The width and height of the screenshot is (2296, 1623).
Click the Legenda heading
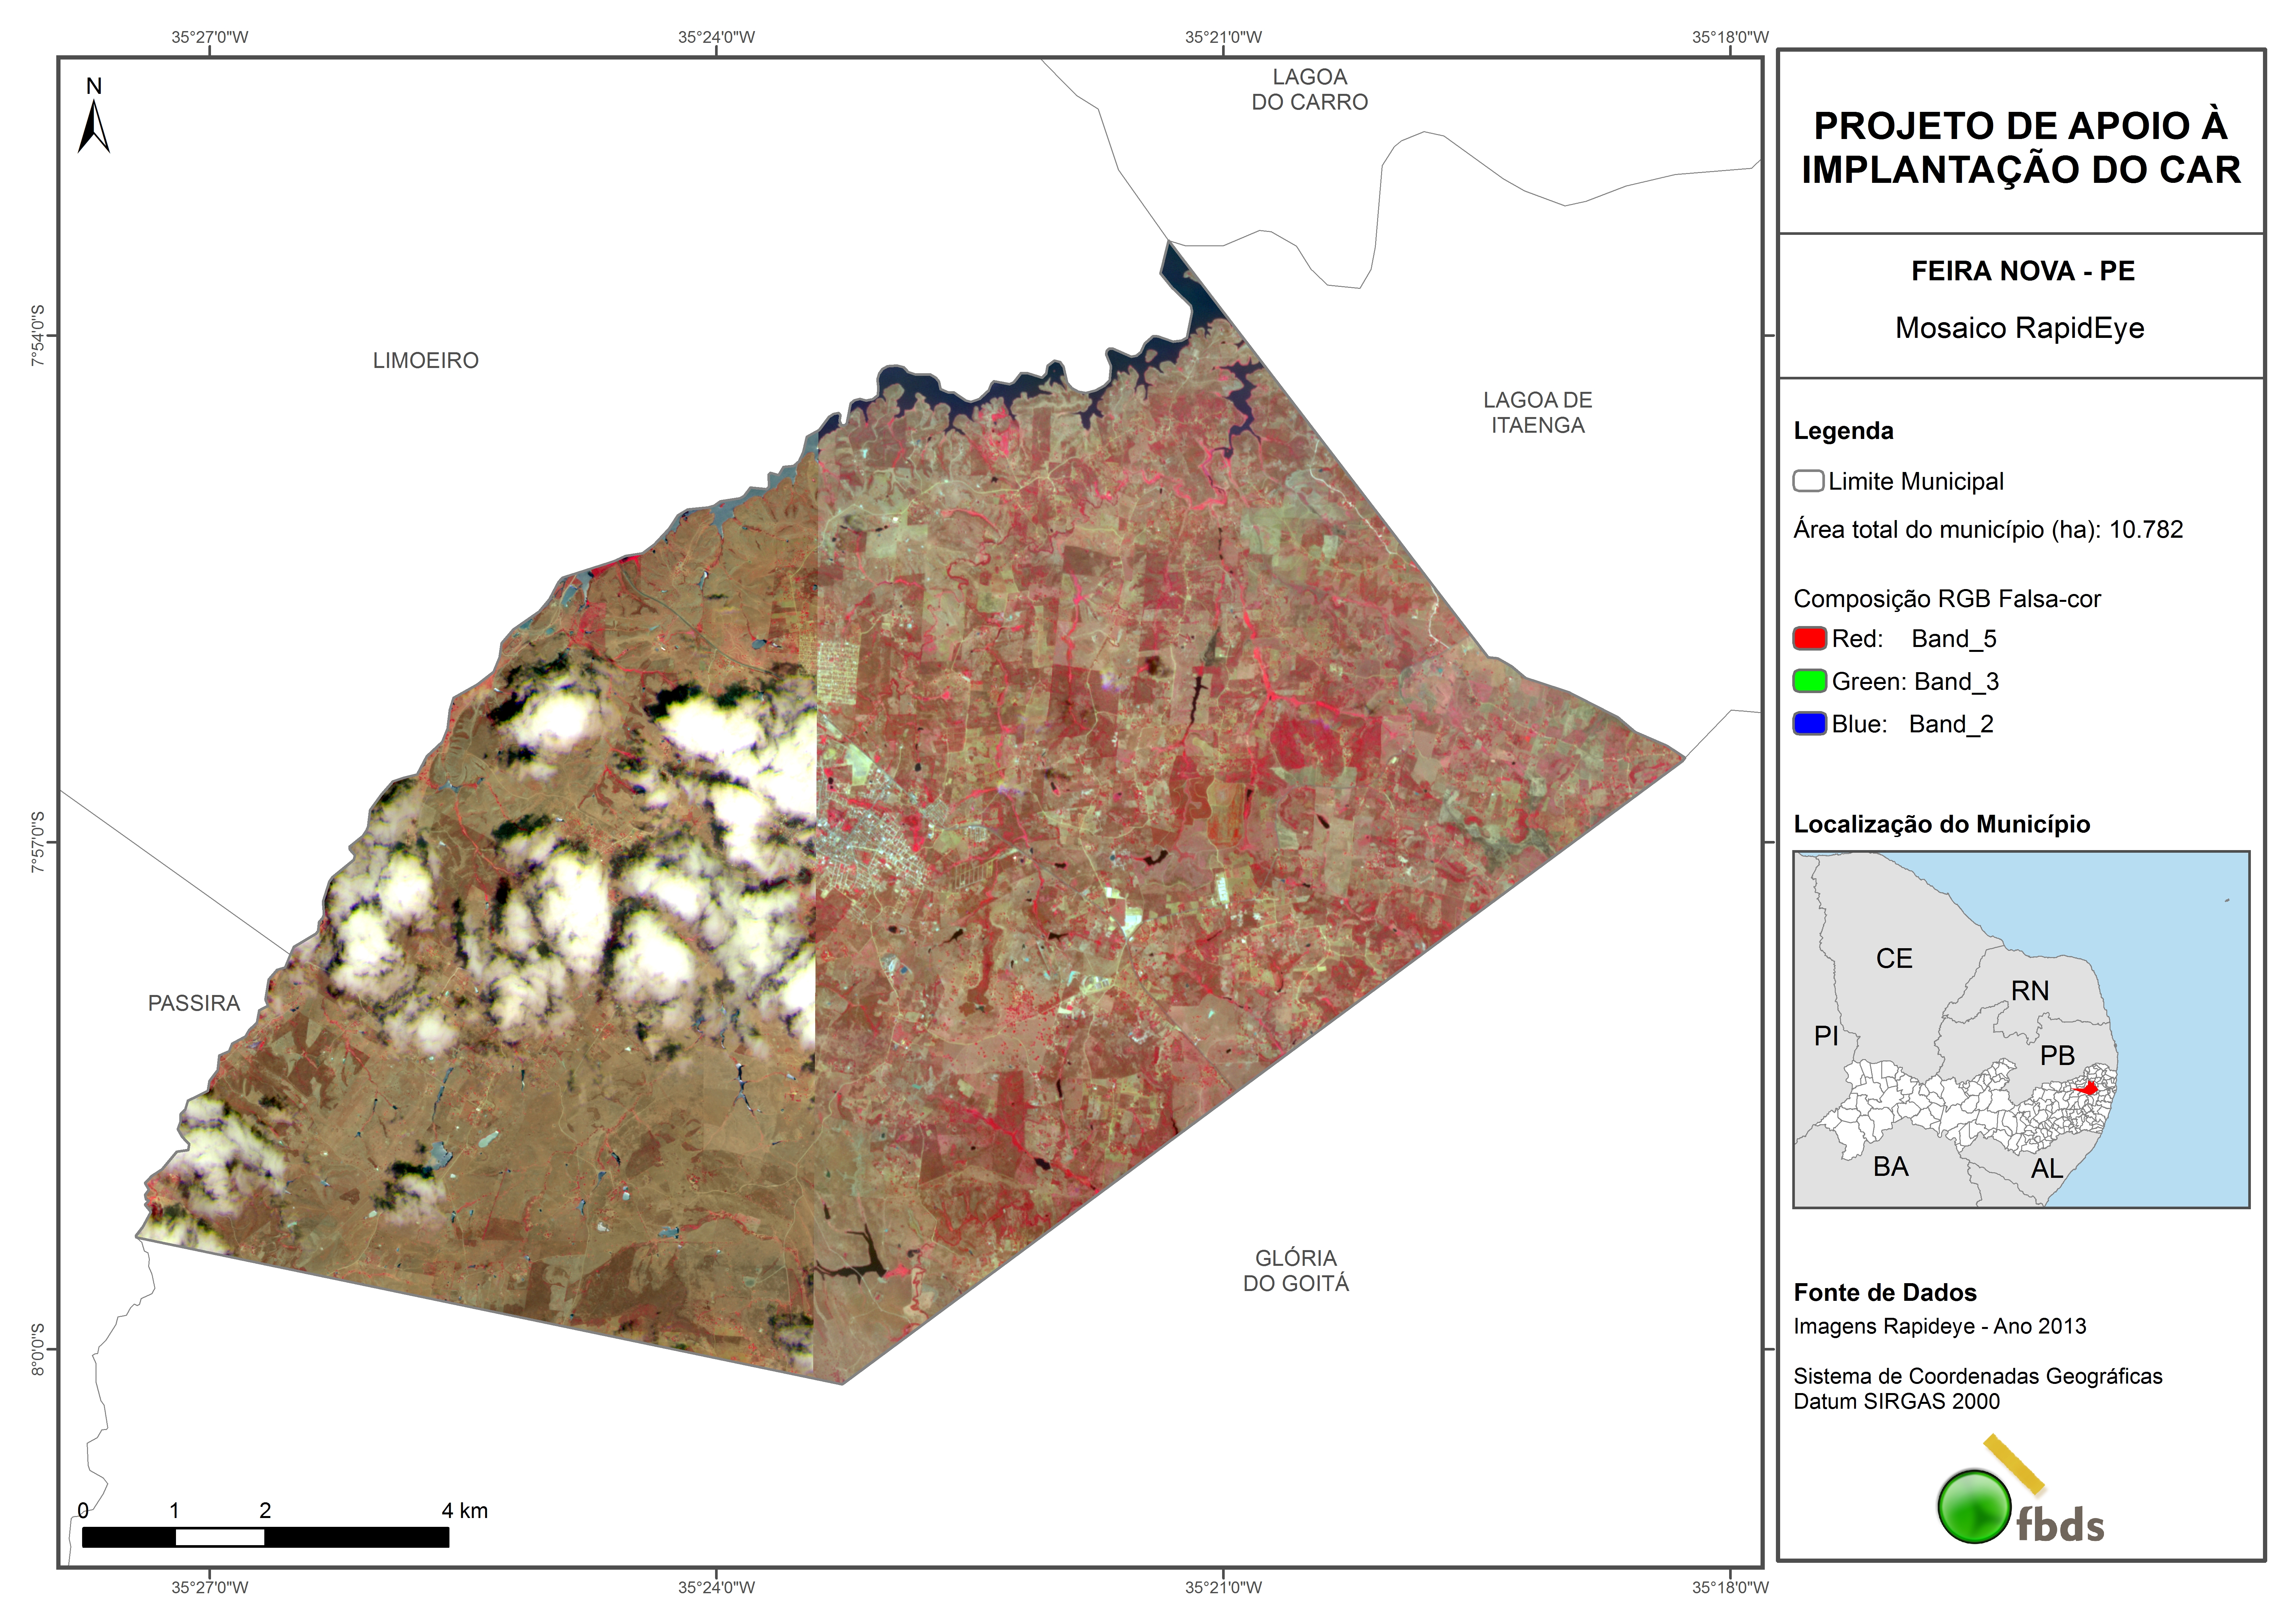point(1843,431)
